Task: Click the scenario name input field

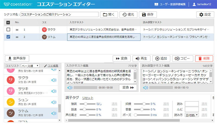Action: click(x=59, y=14)
